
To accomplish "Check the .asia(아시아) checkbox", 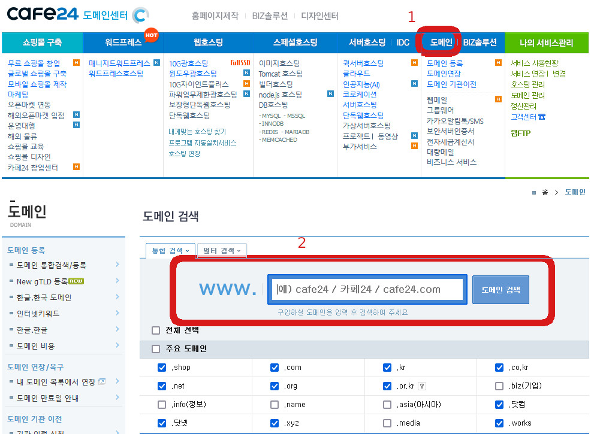I will pos(387,405).
